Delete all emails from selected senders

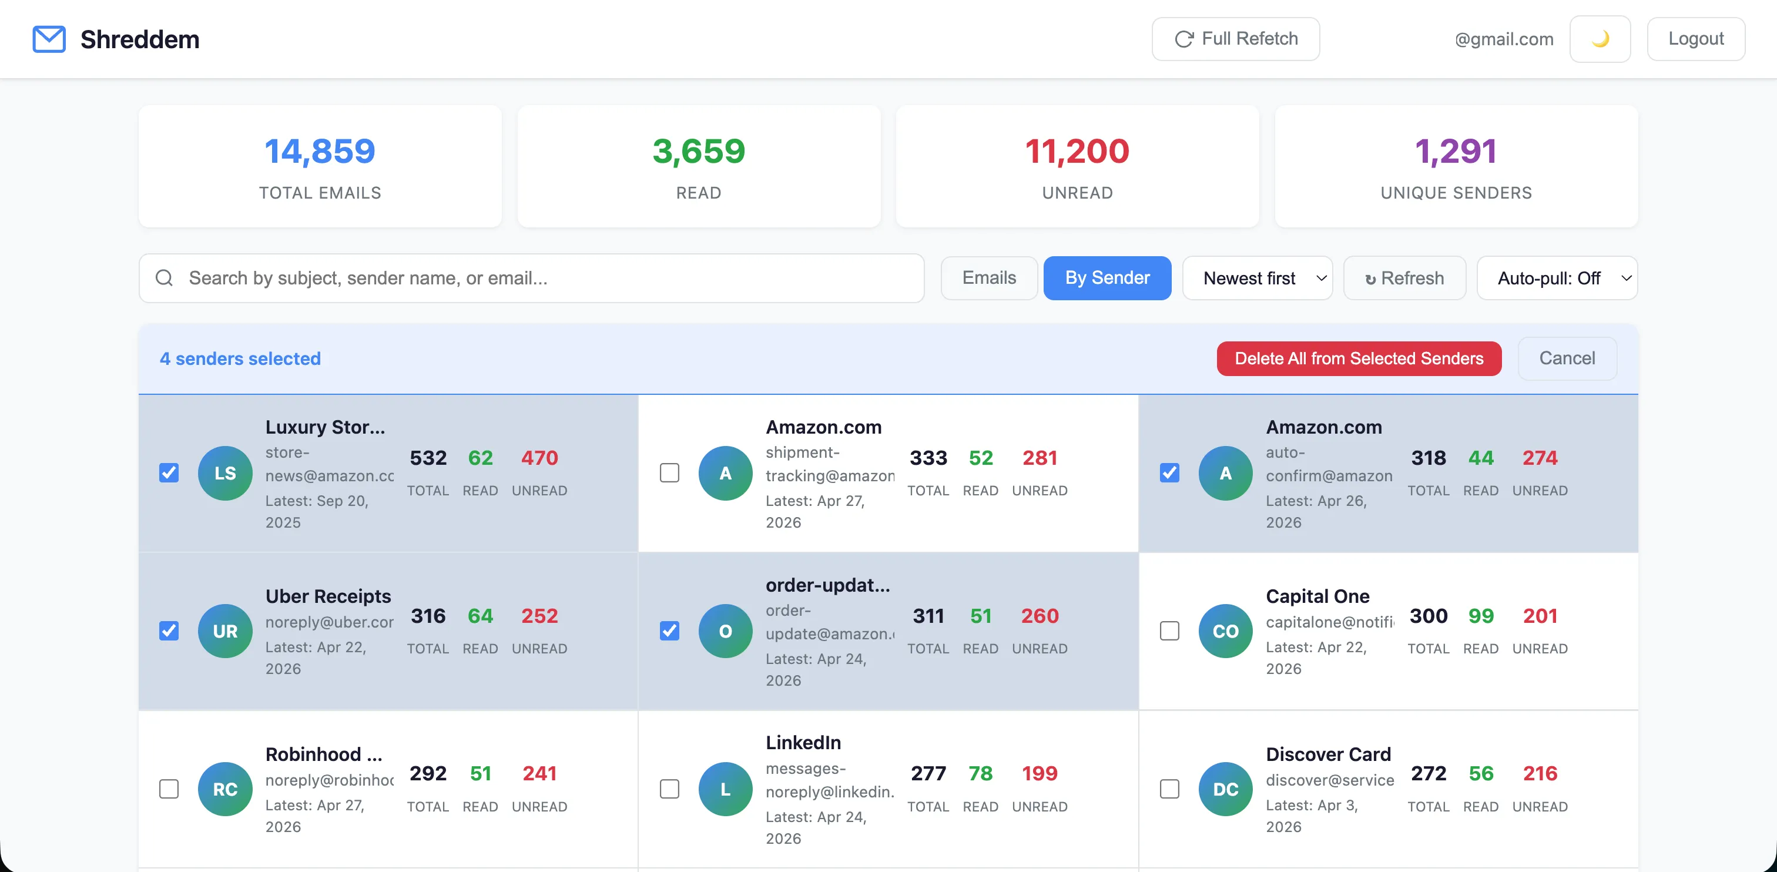pyautogui.click(x=1359, y=359)
